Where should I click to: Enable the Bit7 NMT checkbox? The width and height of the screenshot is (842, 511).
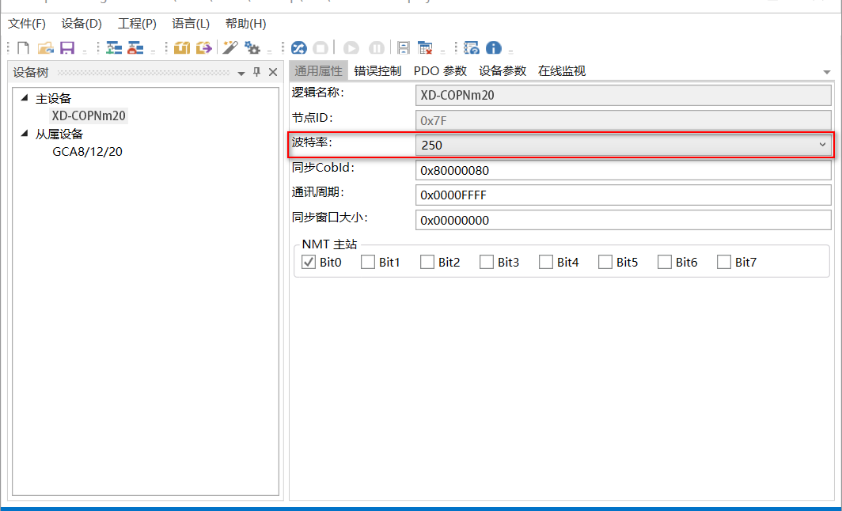pyautogui.click(x=723, y=262)
